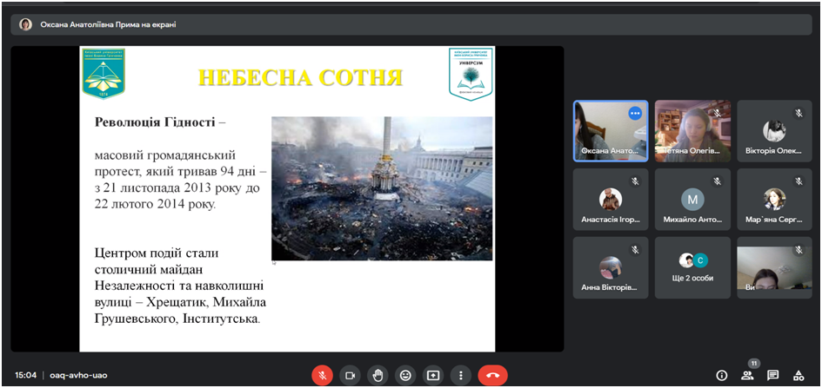Click the muted mic icon on Тетяна Олегів… tile
Viewport: 822px width, 388px height.
coord(717,113)
